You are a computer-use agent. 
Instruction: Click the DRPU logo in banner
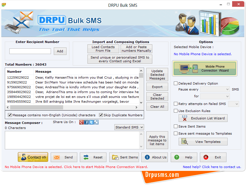52,20
